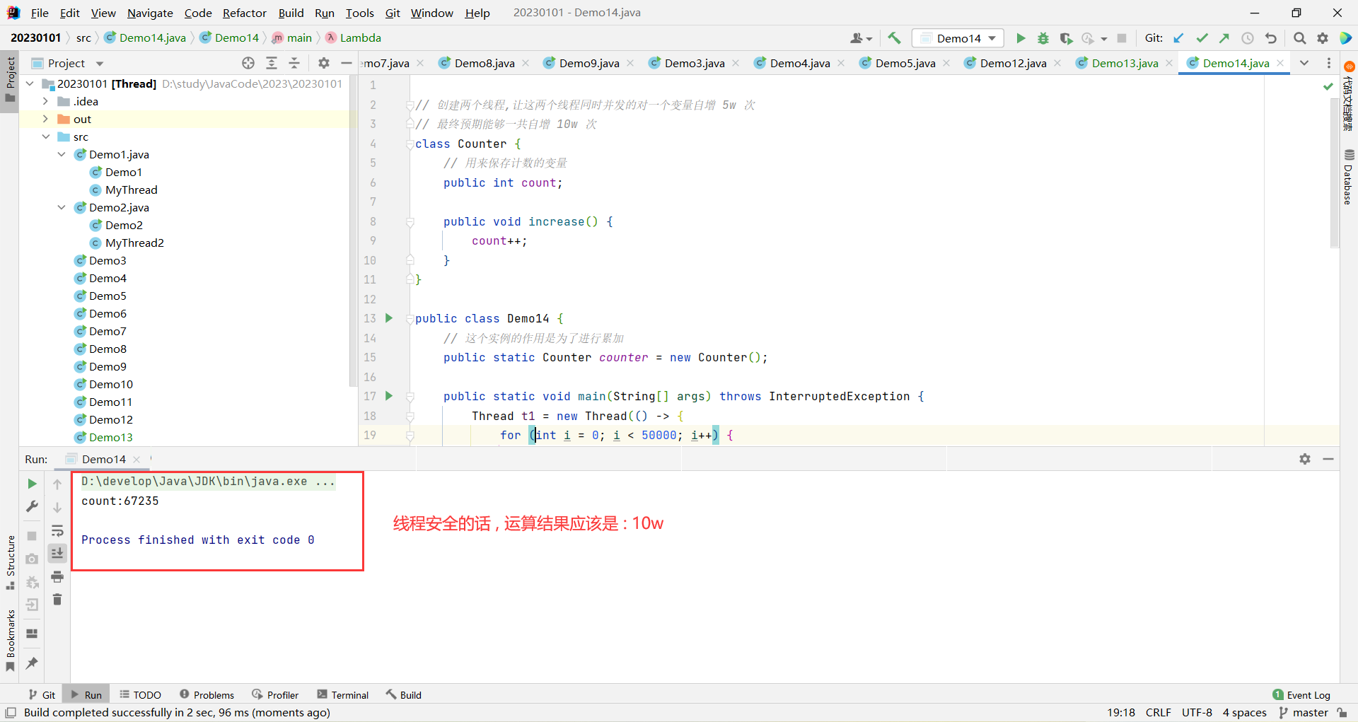The height and width of the screenshot is (722, 1358).
Task: Open Event Log
Action: pos(1301,694)
